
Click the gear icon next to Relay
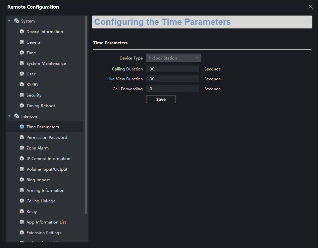click(22, 212)
